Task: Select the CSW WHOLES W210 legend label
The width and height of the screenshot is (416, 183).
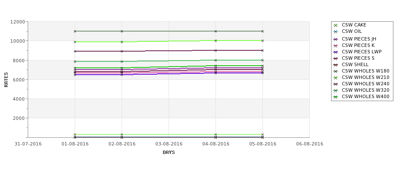Action: click(x=365, y=77)
